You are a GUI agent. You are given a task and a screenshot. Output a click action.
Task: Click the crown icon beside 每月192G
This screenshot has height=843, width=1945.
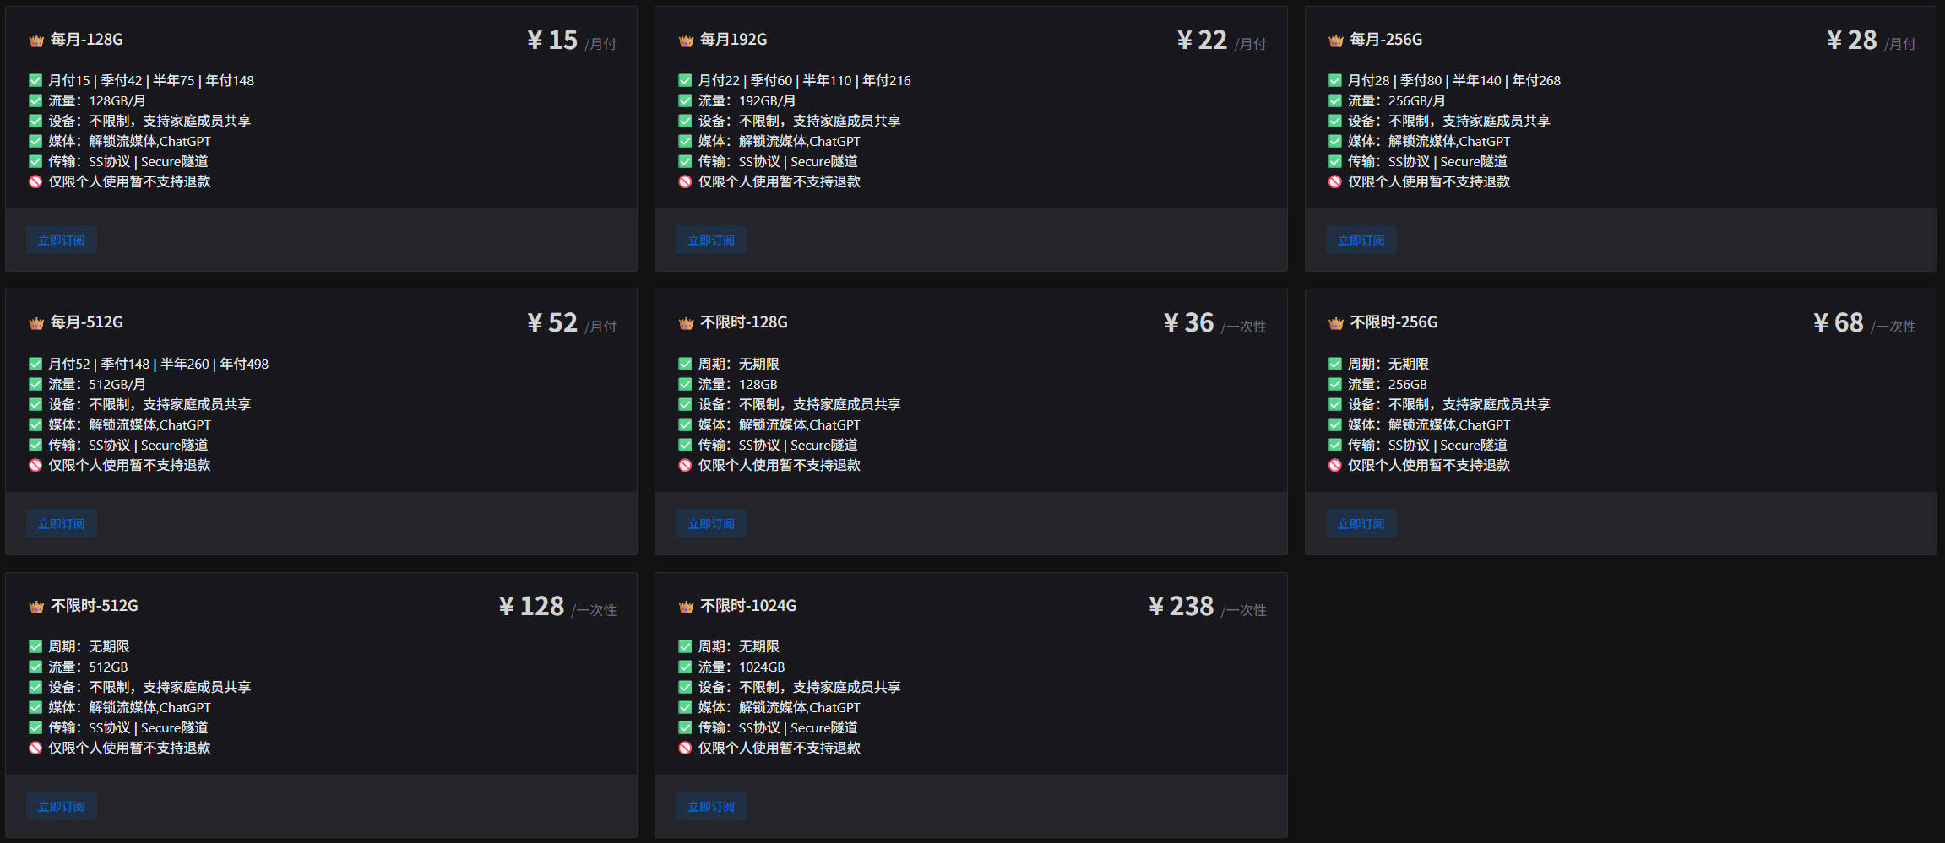click(686, 41)
